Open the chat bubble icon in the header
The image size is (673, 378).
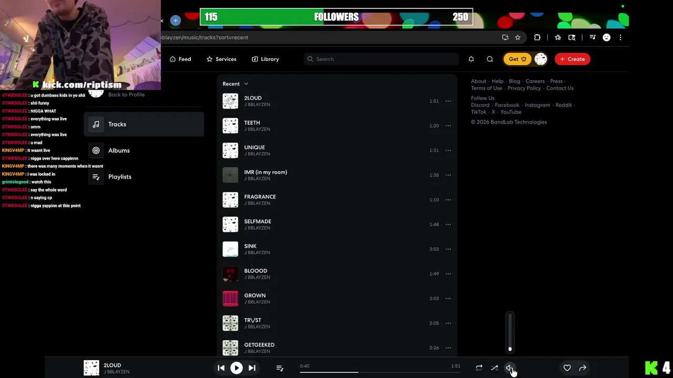coord(490,59)
